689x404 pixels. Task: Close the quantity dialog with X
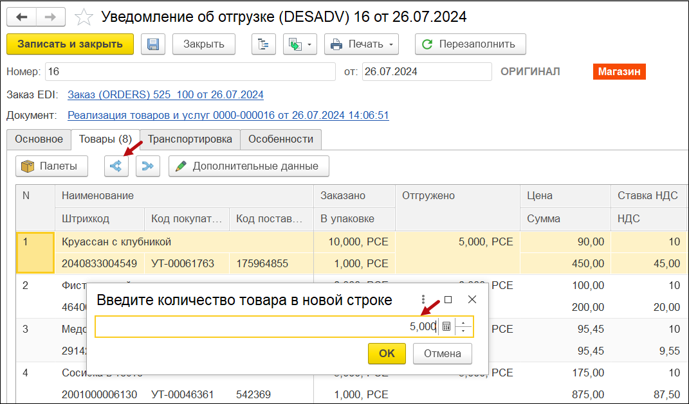pos(472,299)
